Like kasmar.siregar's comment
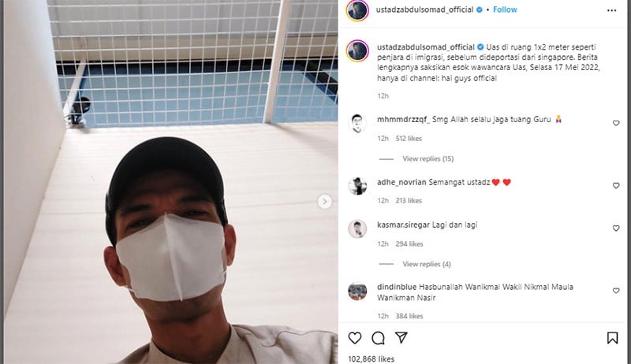 pos(616,228)
